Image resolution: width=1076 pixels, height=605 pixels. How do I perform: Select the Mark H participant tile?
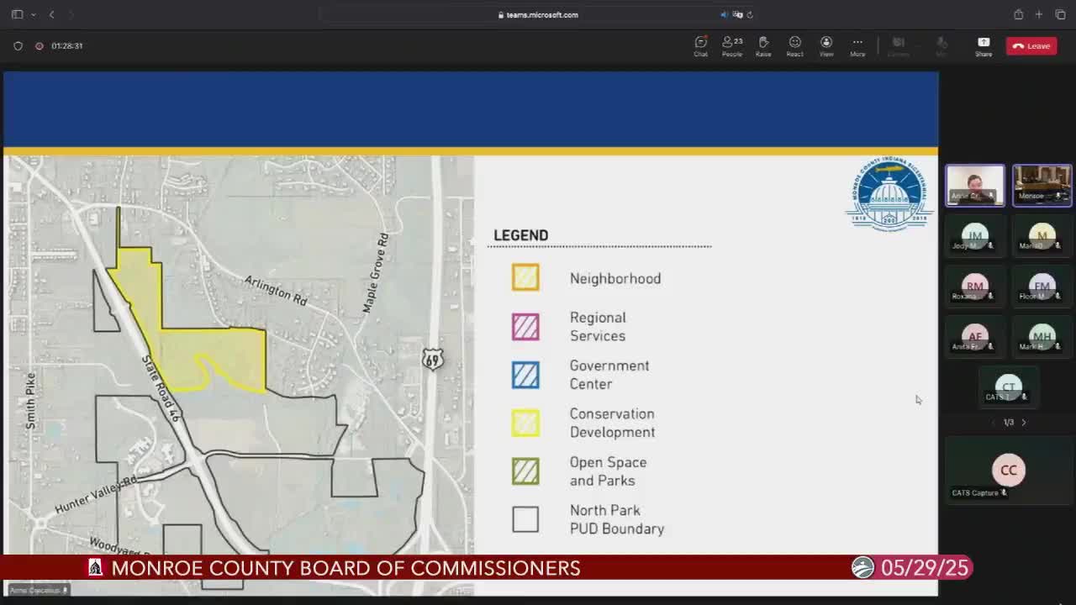click(x=1042, y=339)
